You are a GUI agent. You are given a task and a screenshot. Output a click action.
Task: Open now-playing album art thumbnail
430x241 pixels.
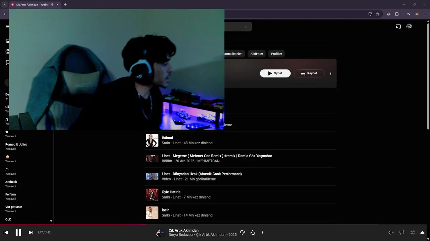pos(161,233)
